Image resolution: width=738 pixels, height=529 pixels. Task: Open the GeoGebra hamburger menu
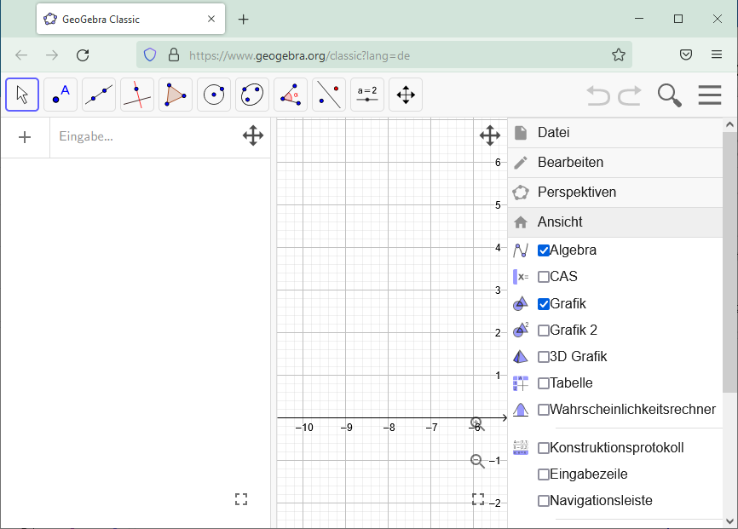[710, 95]
